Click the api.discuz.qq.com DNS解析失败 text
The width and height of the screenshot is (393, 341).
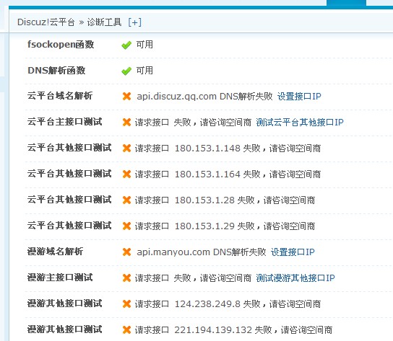[x=204, y=97]
